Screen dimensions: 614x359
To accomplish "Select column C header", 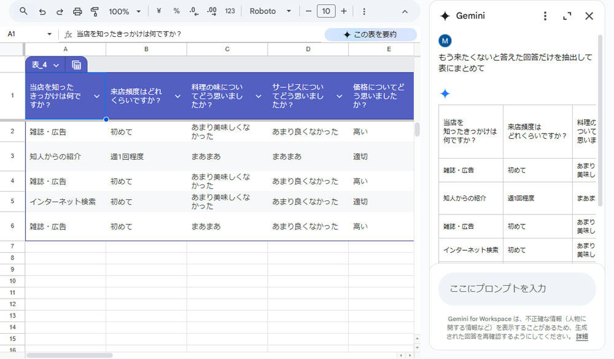I will tap(227, 49).
